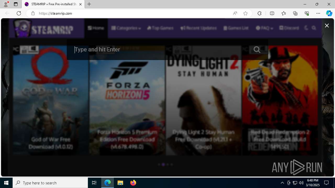Open volume control in tray

coord(301,183)
